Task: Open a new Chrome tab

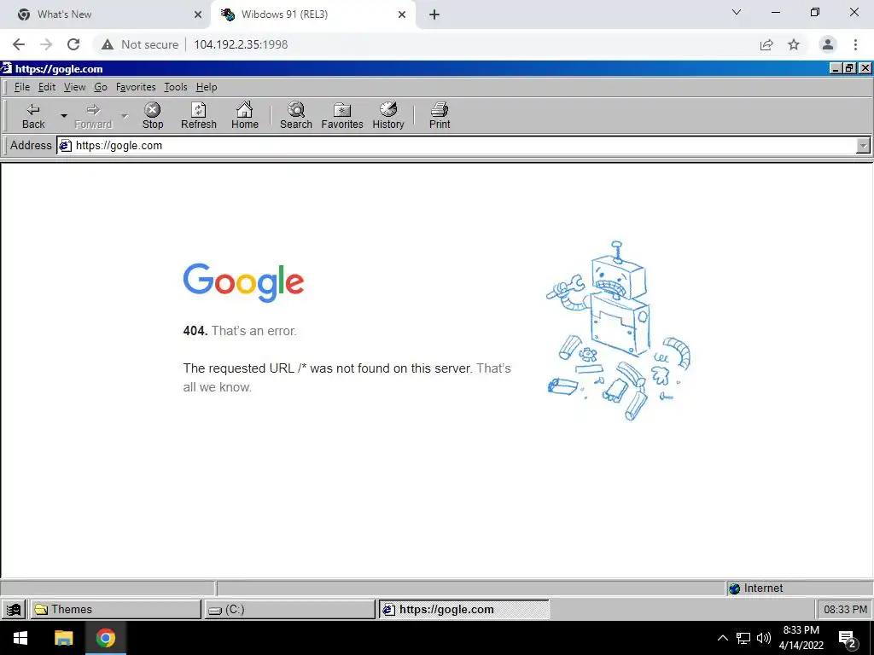Action: [434, 14]
